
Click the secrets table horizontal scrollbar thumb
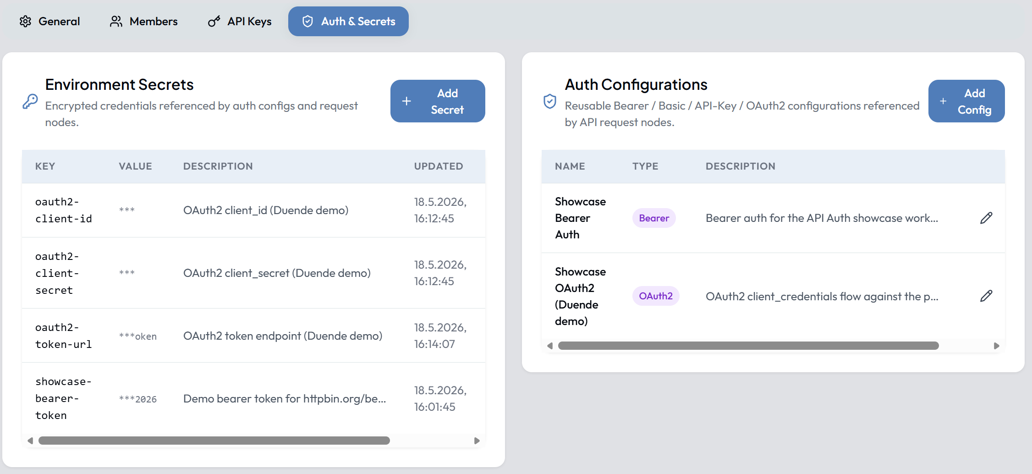click(214, 441)
